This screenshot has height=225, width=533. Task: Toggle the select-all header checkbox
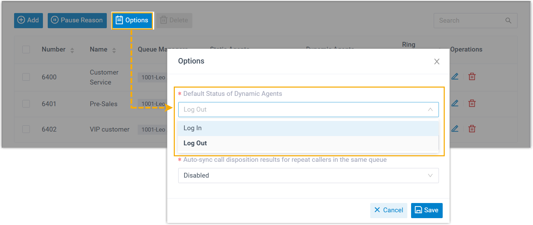tap(26, 49)
